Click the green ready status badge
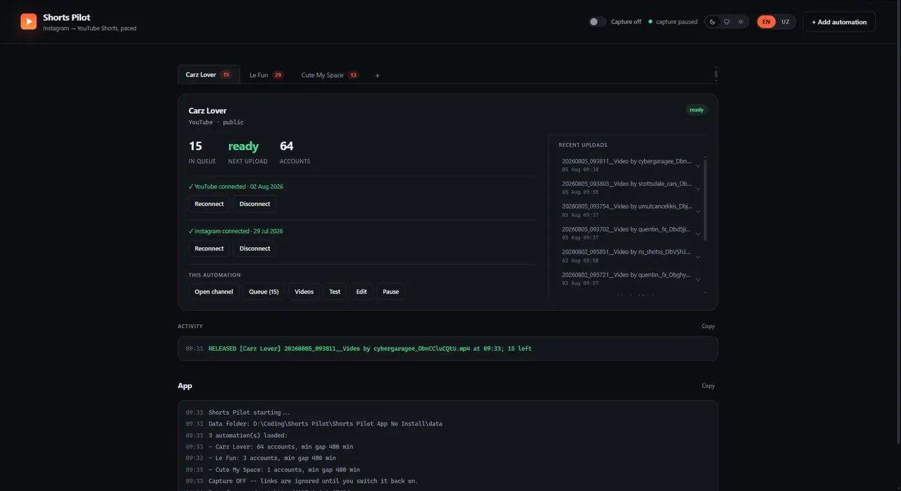This screenshot has width=901, height=491. pos(696,110)
